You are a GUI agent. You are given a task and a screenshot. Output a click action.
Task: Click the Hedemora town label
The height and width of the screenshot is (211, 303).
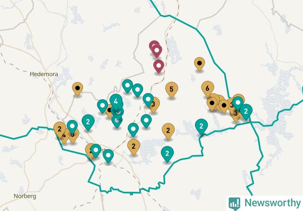44,74
